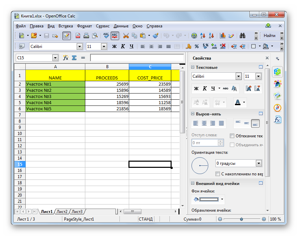298x236 pixels.
Task: Open the Данные menu
Action: point(121,26)
